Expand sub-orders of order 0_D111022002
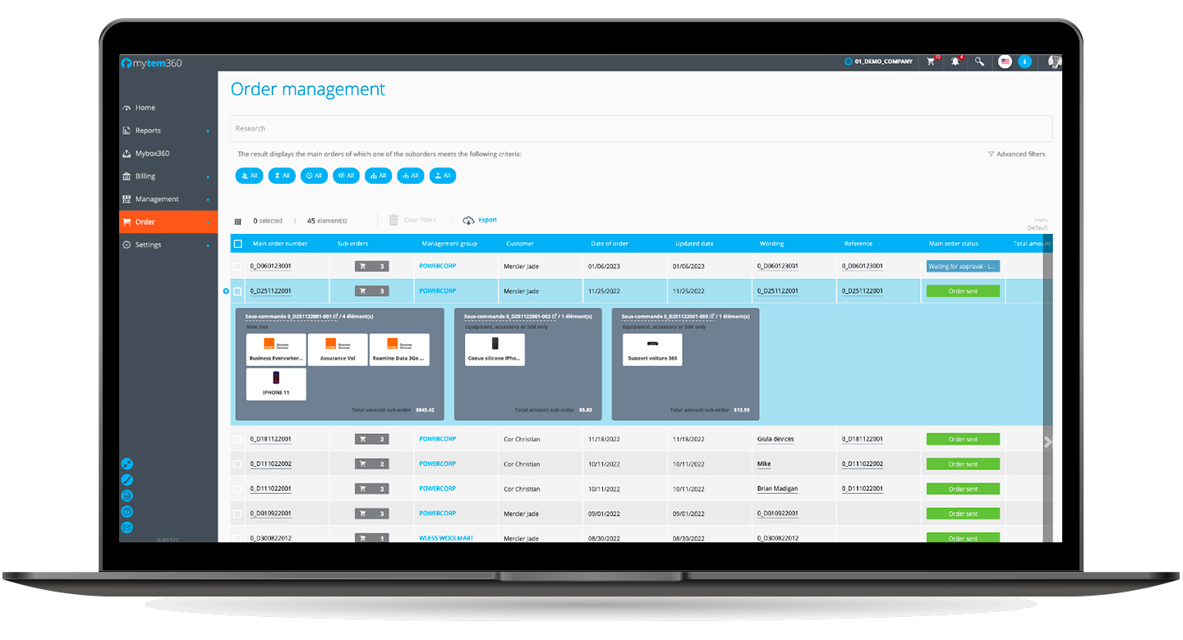This screenshot has width=1183, height=640. point(371,464)
